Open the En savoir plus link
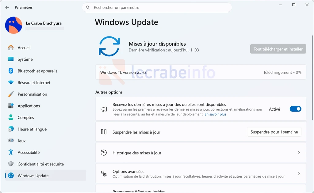The image size is (314, 193). (x=215, y=114)
